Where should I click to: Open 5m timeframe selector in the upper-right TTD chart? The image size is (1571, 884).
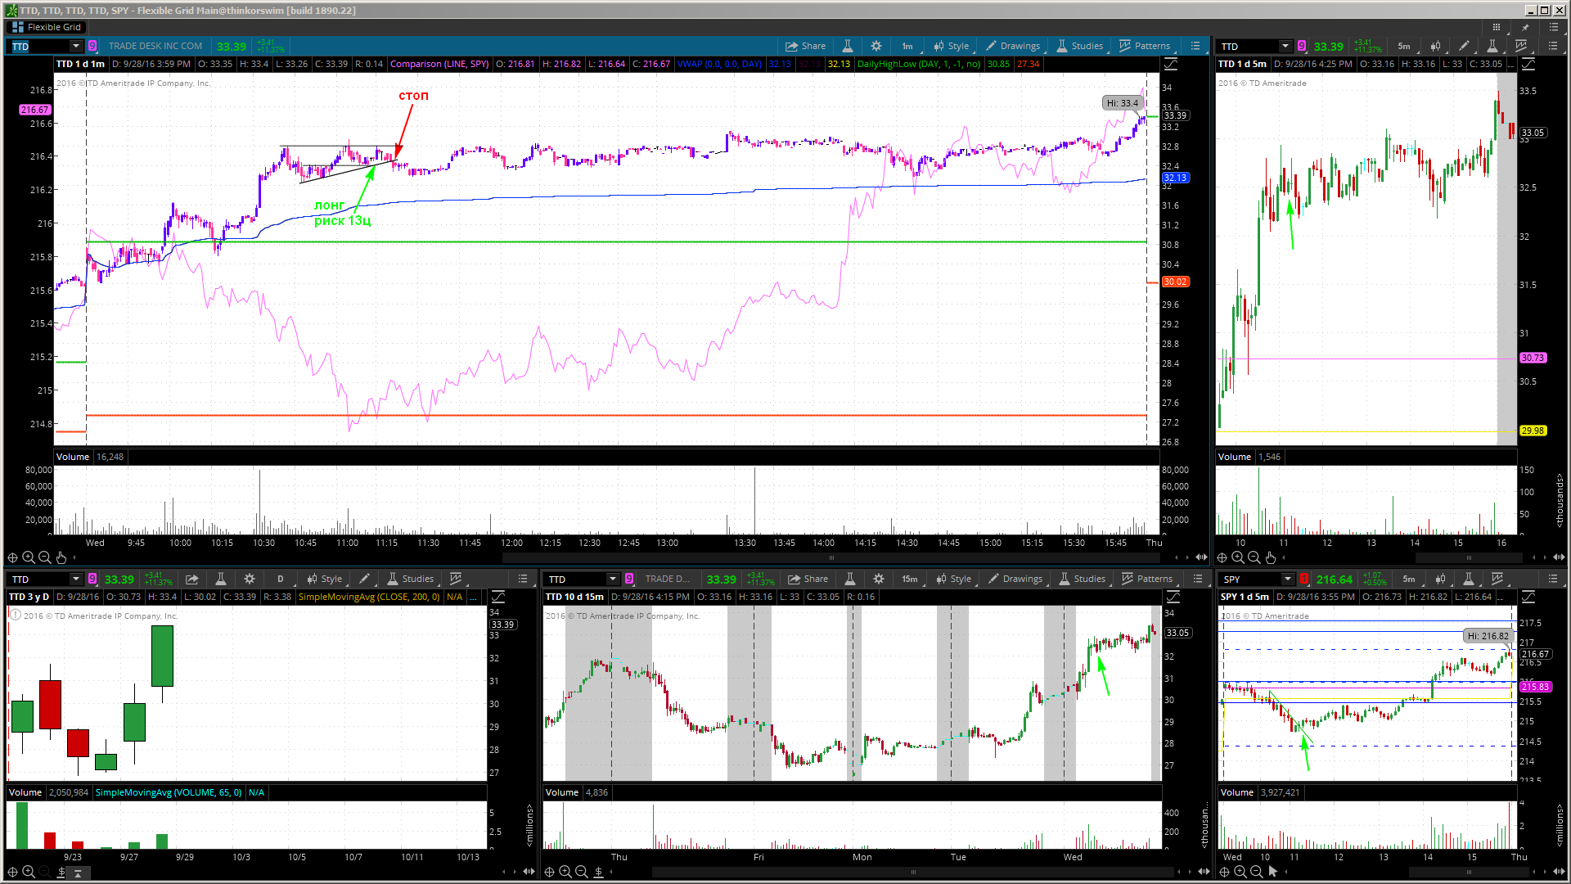point(1404,46)
